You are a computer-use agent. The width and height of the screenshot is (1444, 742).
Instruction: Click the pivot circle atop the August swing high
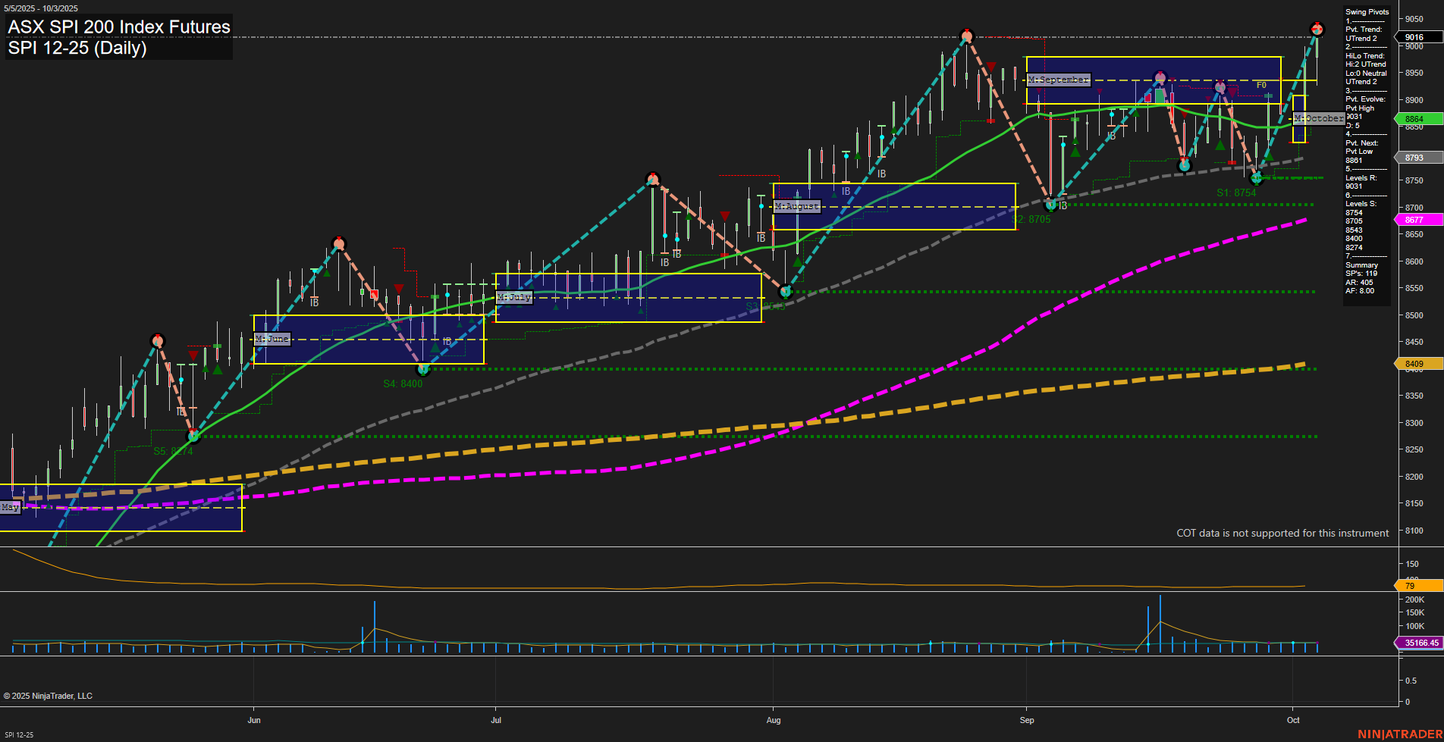(x=653, y=179)
